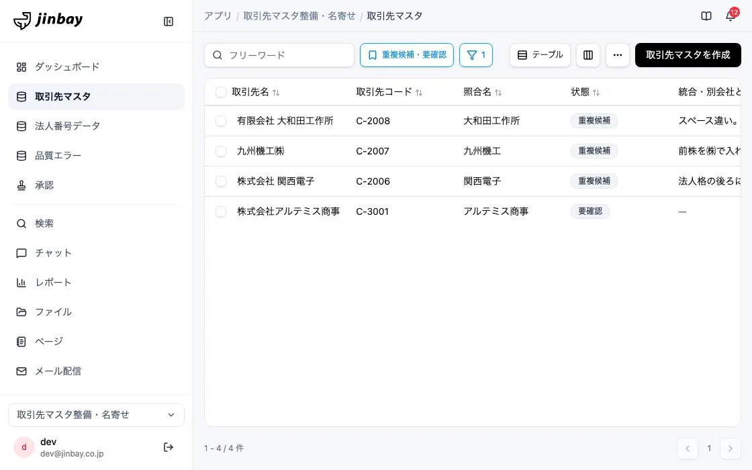Select 取引先マスタ in the sidebar
The image size is (752, 470).
coord(97,97)
